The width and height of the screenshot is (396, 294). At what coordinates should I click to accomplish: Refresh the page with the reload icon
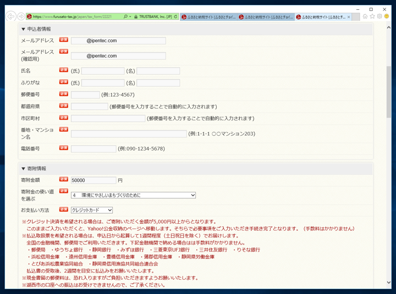(x=175, y=16)
